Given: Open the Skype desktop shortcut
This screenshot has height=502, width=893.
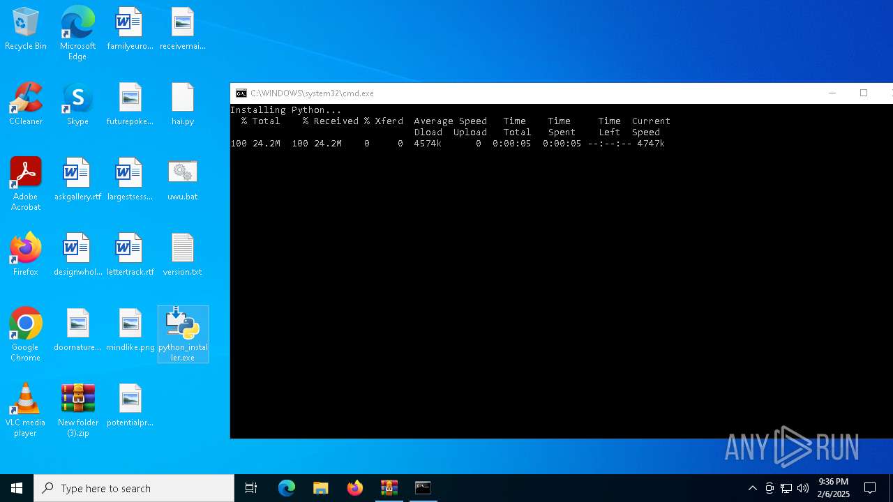Looking at the screenshot, I should point(77,104).
